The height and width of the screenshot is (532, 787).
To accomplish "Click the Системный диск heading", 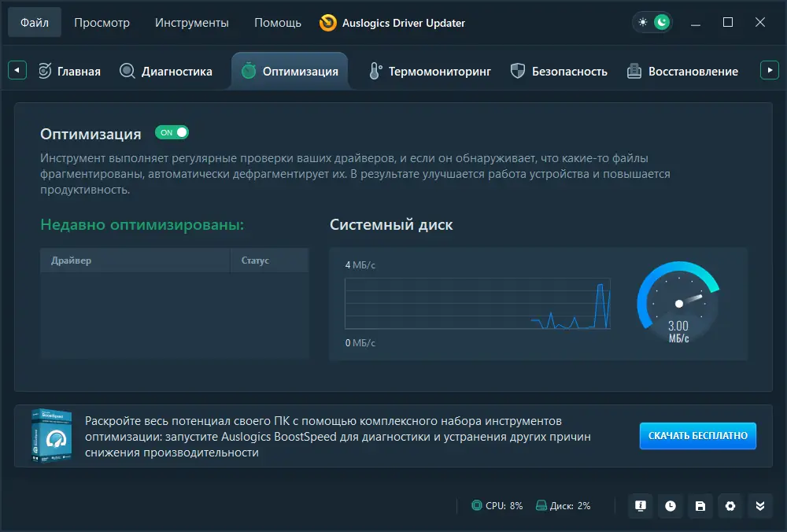I will point(391,224).
